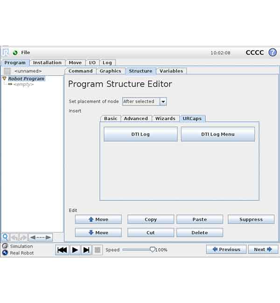Open the Set placement of node dropdown

click(144, 102)
